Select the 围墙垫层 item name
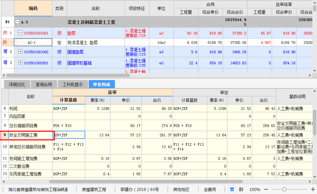Viewport: 317px width, 194px height. pos(76,52)
